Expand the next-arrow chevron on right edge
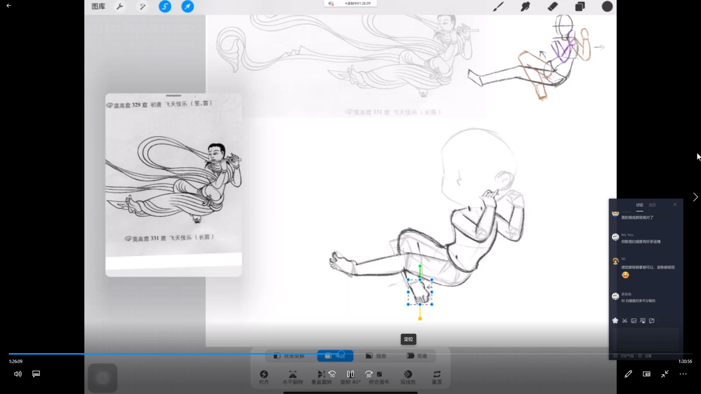This screenshot has width=701, height=394. point(695,197)
